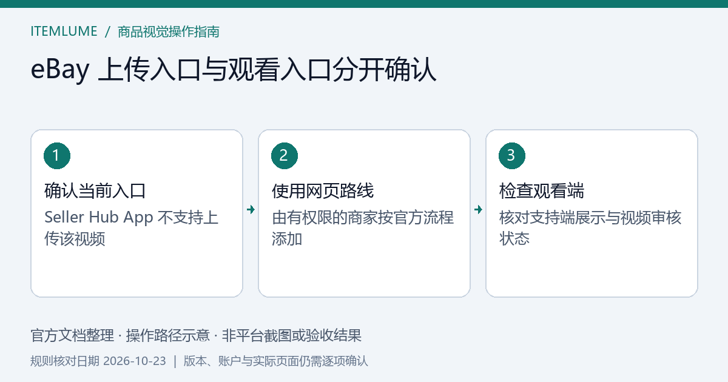The image size is (728, 382).
Task: Click the footer note 官方文档整理 · 操作路径示意
Action: point(120,335)
